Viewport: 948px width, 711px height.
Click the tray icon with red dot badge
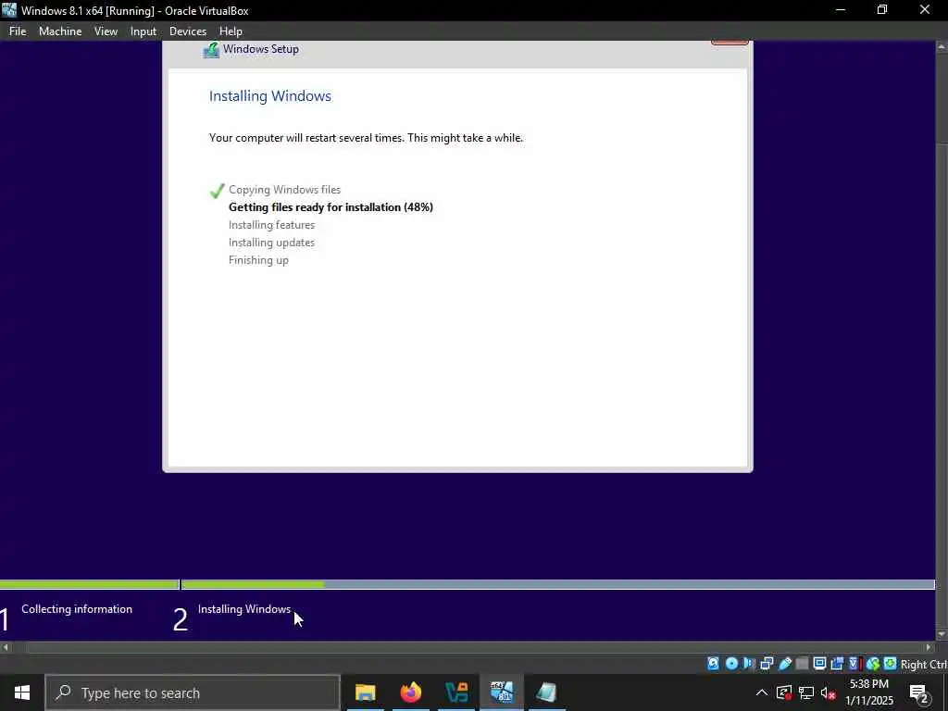coord(784,692)
